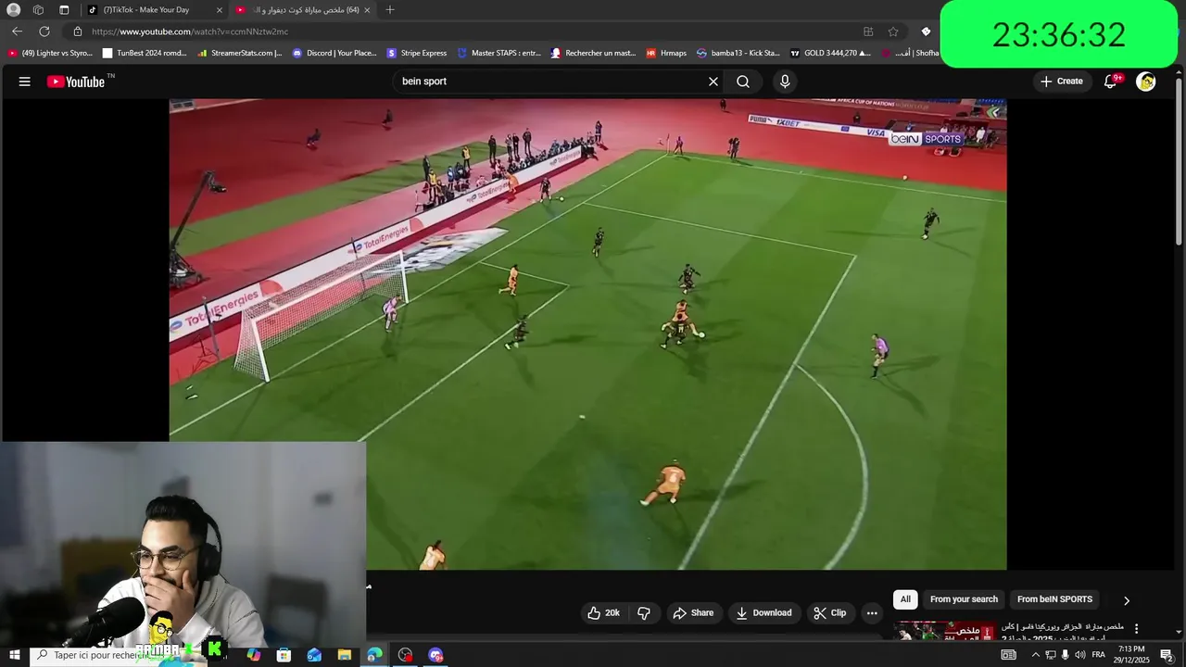The height and width of the screenshot is (667, 1186).
Task: Show hidden system tray icons
Action: [x=1036, y=655]
